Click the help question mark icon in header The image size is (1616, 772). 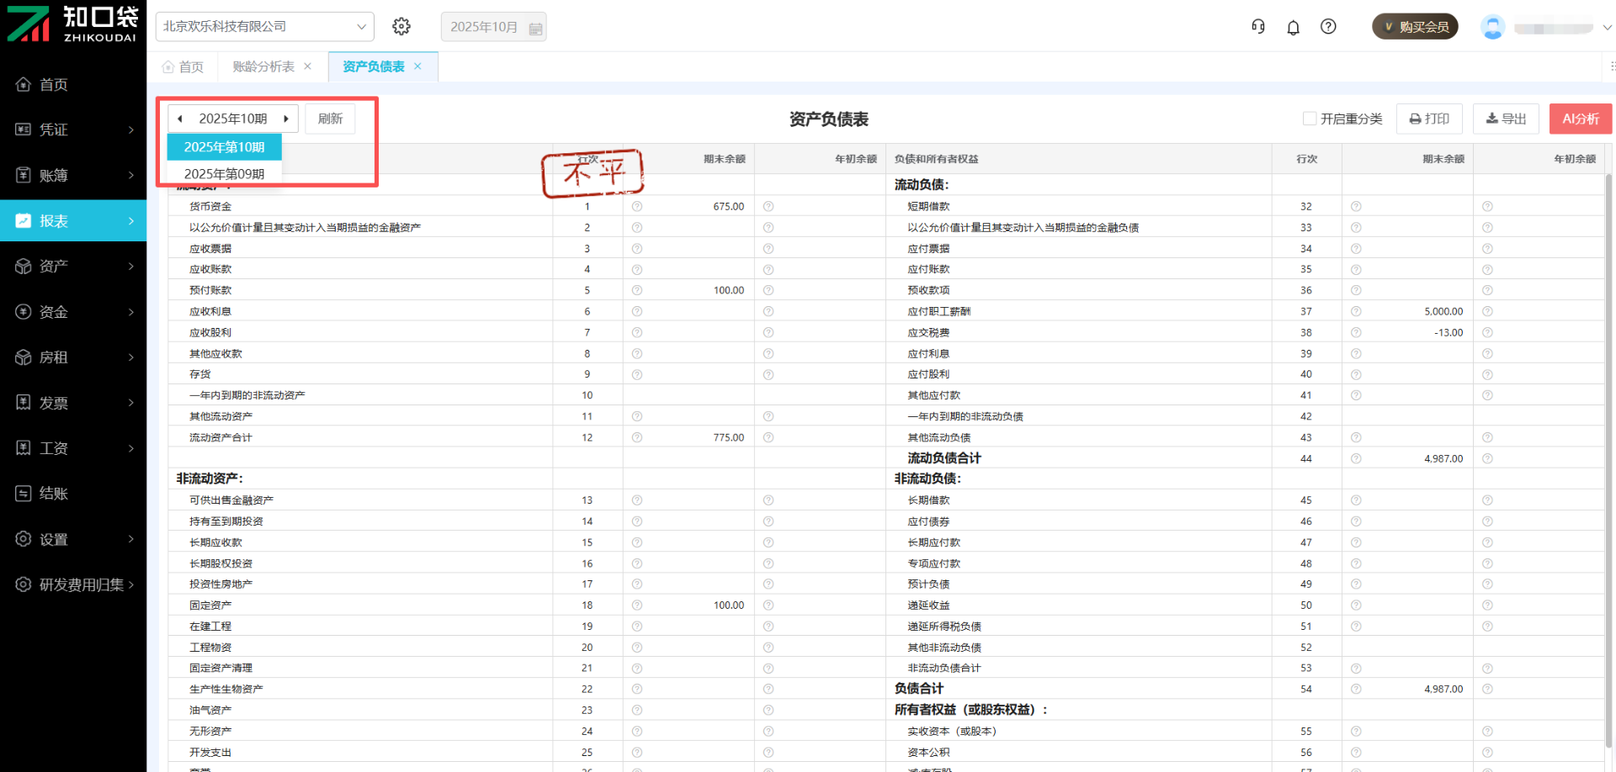point(1328,27)
